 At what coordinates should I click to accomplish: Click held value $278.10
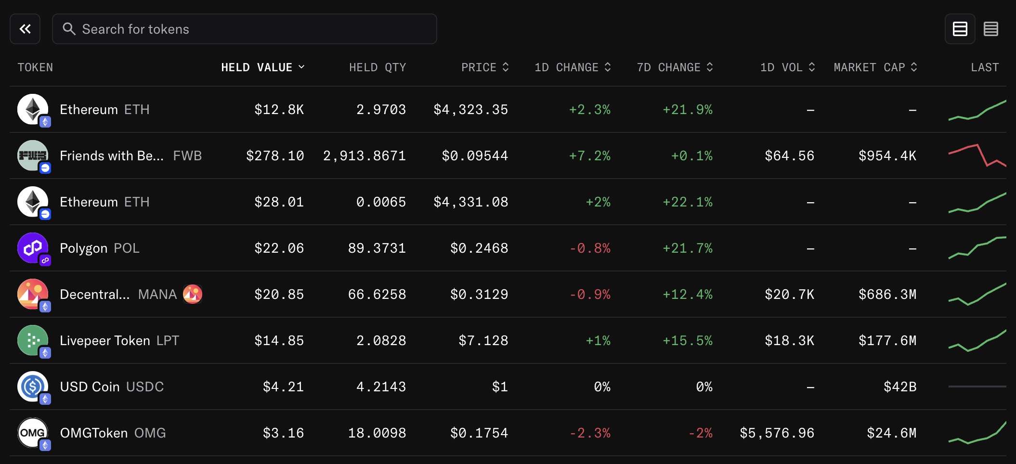pyautogui.click(x=275, y=156)
